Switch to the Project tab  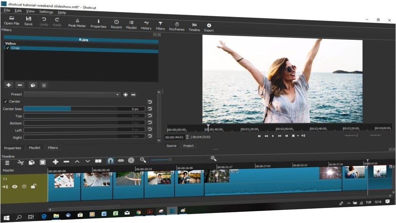(x=188, y=146)
